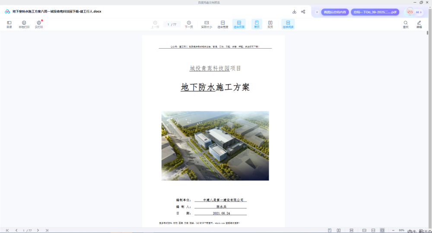Image resolution: width=432 pixels, height=233 pixels.
Task: Select actual size icon in status bar
Action: (364, 230)
